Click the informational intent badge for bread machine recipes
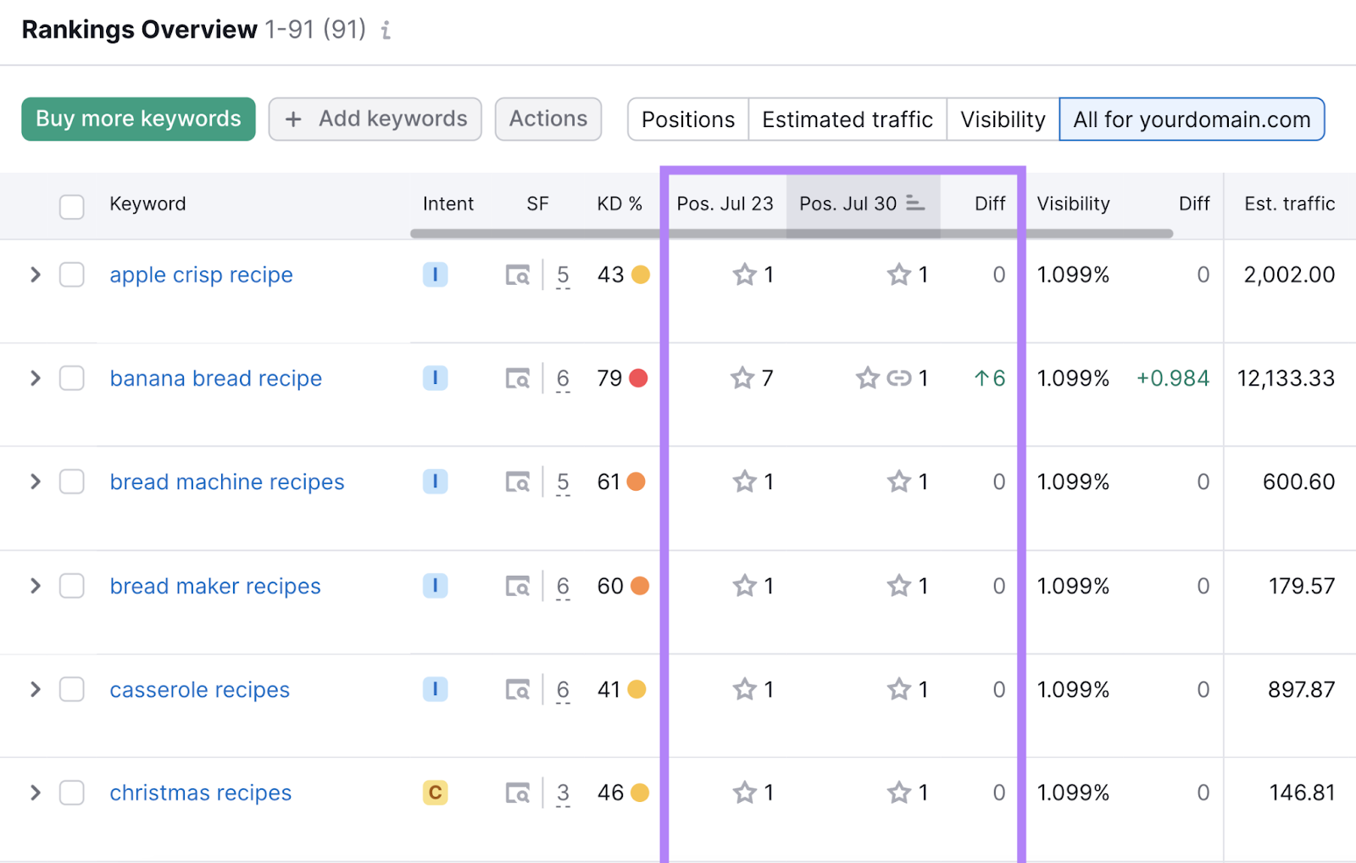 435,482
